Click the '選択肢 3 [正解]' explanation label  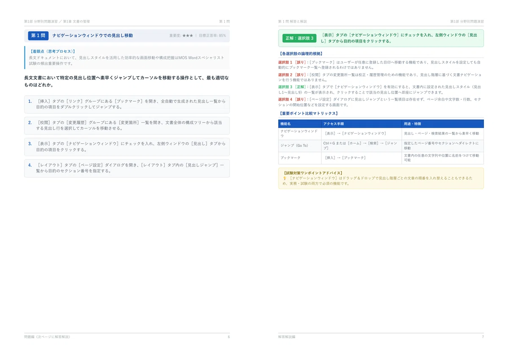click(292, 87)
